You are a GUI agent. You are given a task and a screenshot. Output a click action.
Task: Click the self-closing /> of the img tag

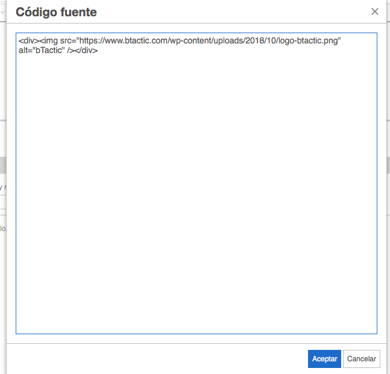tap(71, 50)
